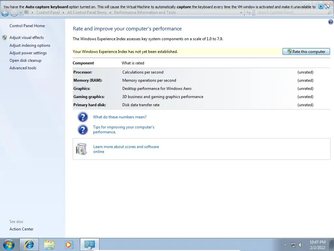The width and height of the screenshot is (334, 251).
Task: Click the software box icon beside Learn more
Action: [82, 149]
